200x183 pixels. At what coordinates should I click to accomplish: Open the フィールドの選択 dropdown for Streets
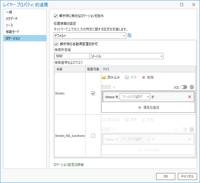[x=135, y=97]
